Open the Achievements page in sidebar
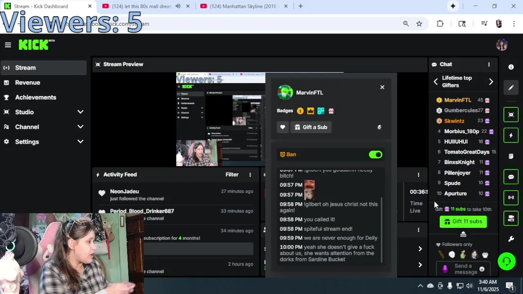523x294 pixels. pos(43,97)
